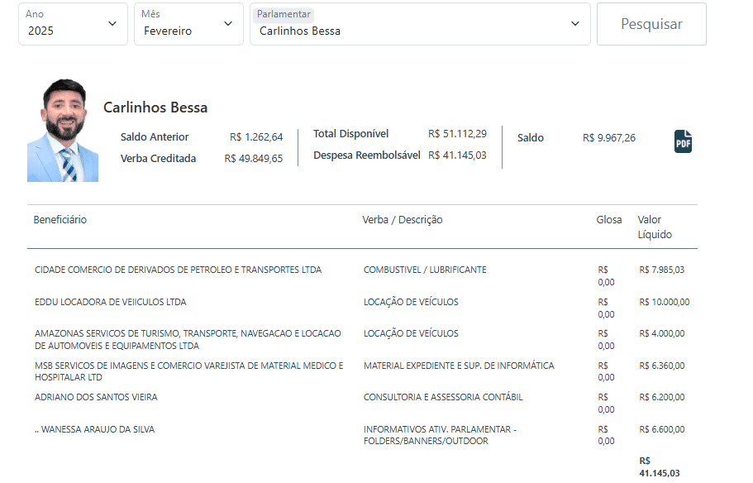Click Carlinhos Bessa's profile photo
The width and height of the screenshot is (753, 483).
(x=63, y=131)
